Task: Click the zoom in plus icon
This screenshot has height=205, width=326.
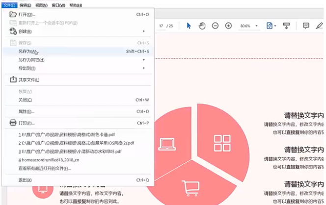Action: tap(228, 26)
